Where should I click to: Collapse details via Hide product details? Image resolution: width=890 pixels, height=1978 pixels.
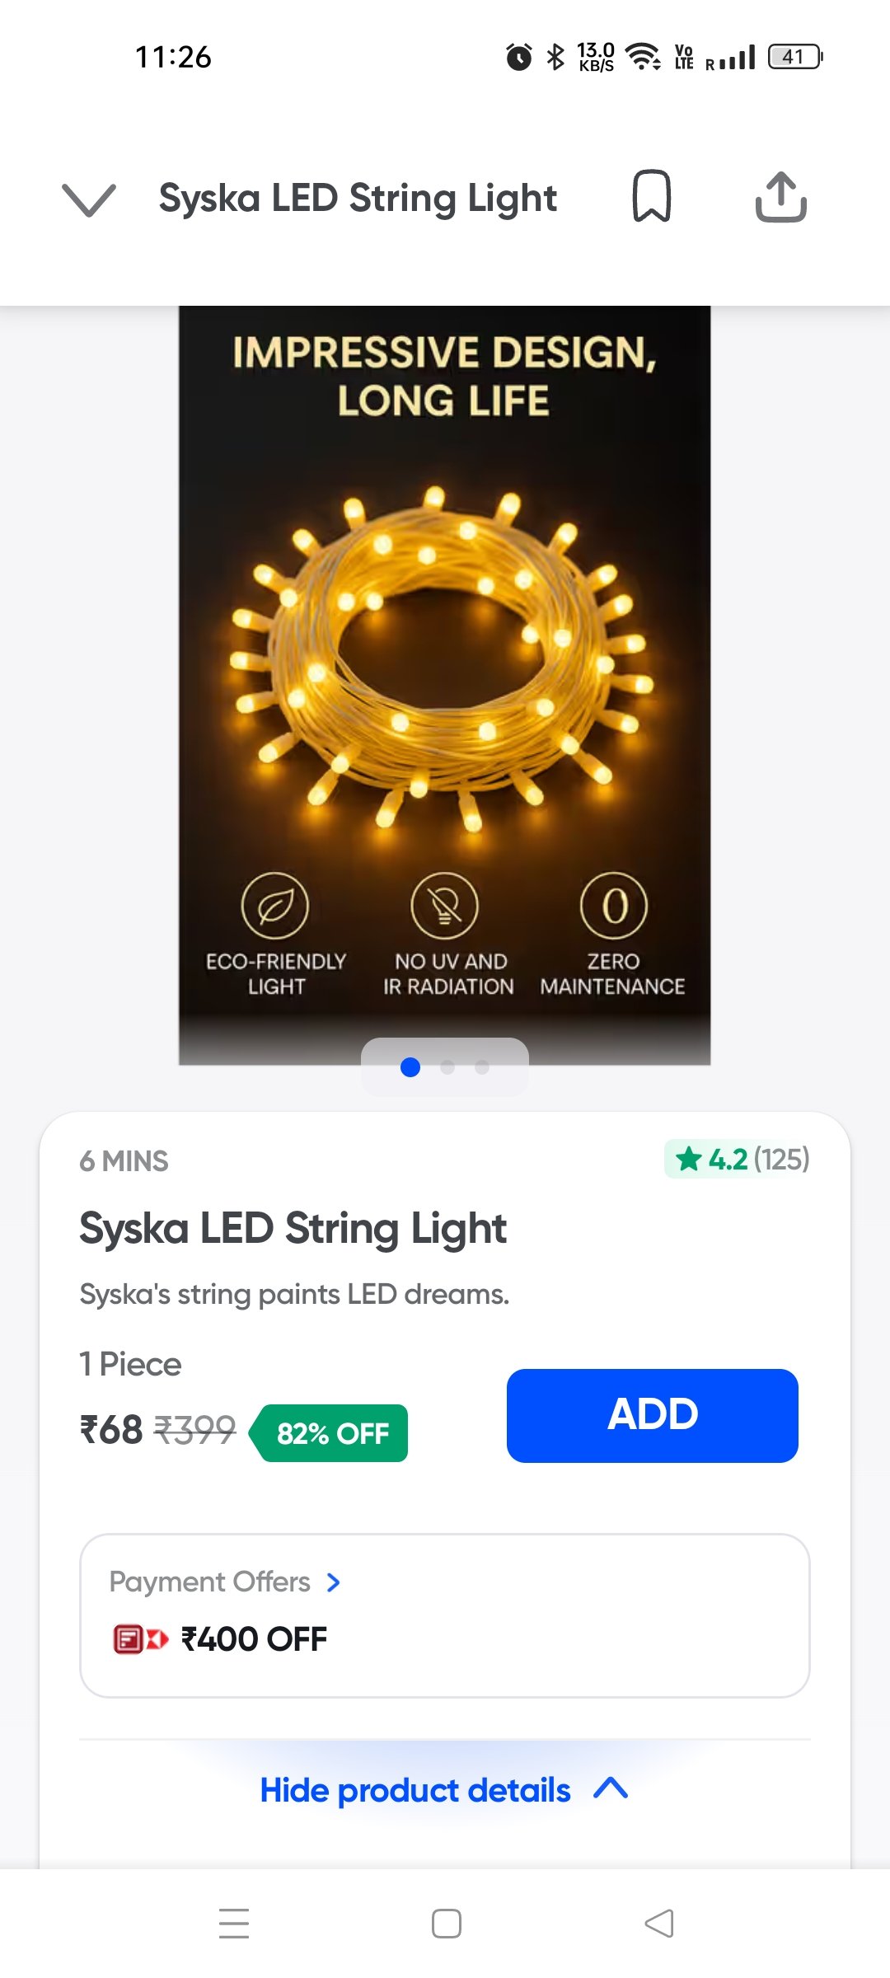point(415,1790)
